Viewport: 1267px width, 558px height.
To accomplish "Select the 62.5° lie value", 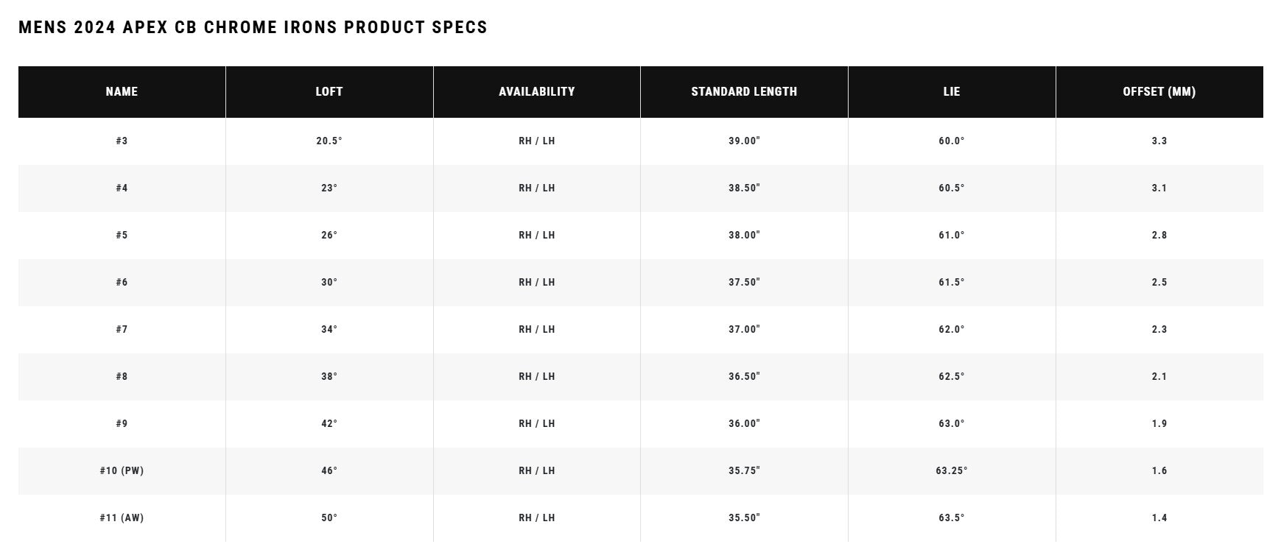I will point(952,376).
